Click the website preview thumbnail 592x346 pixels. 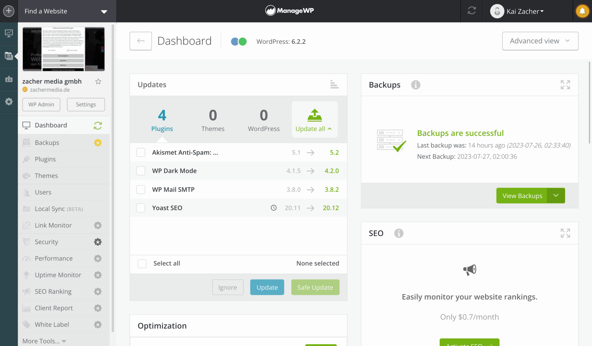tap(63, 49)
